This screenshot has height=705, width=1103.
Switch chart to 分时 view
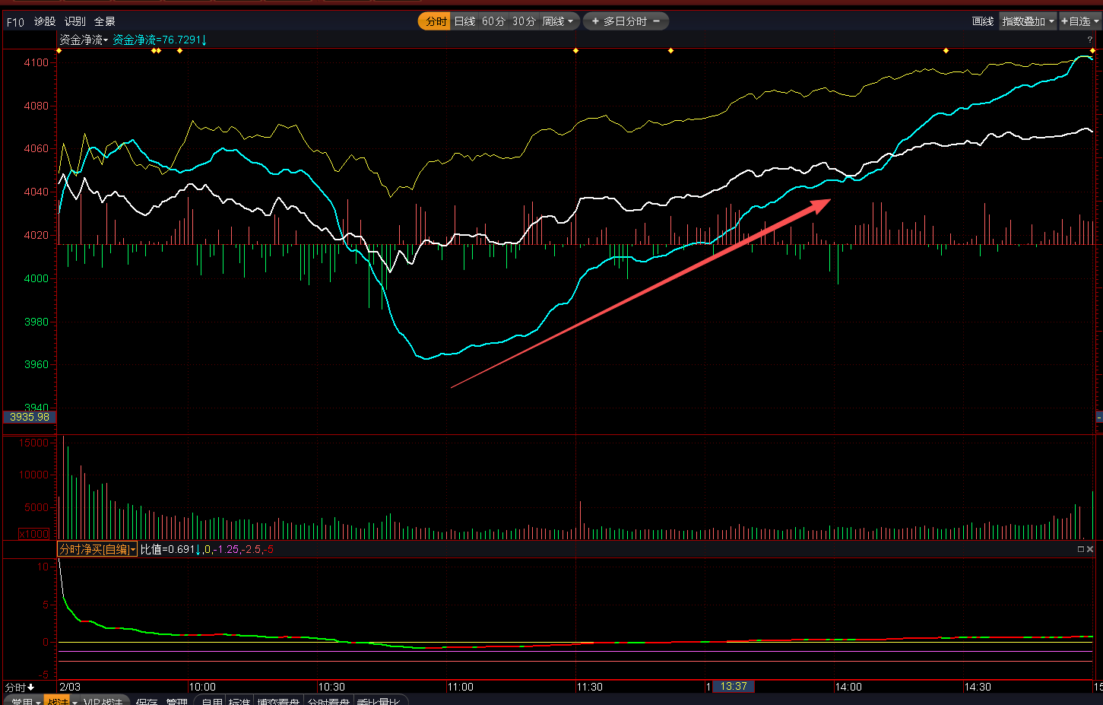coord(436,21)
